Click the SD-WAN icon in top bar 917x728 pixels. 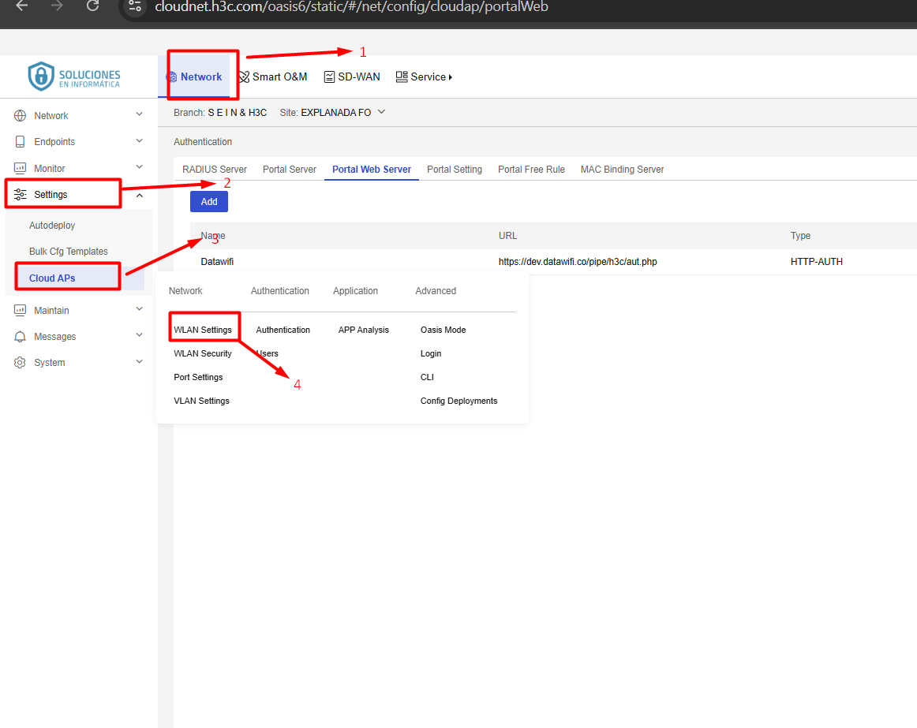coord(329,77)
